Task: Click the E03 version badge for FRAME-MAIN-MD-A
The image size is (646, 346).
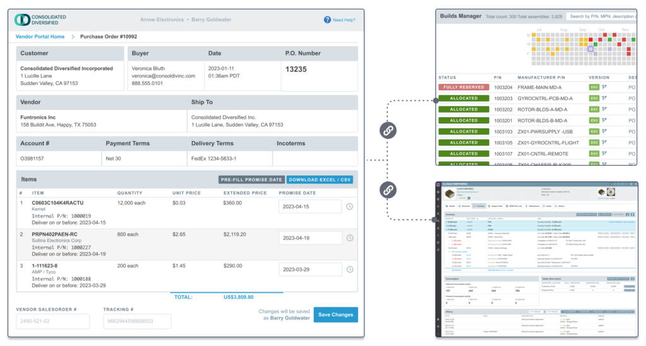Action: pyautogui.click(x=594, y=87)
